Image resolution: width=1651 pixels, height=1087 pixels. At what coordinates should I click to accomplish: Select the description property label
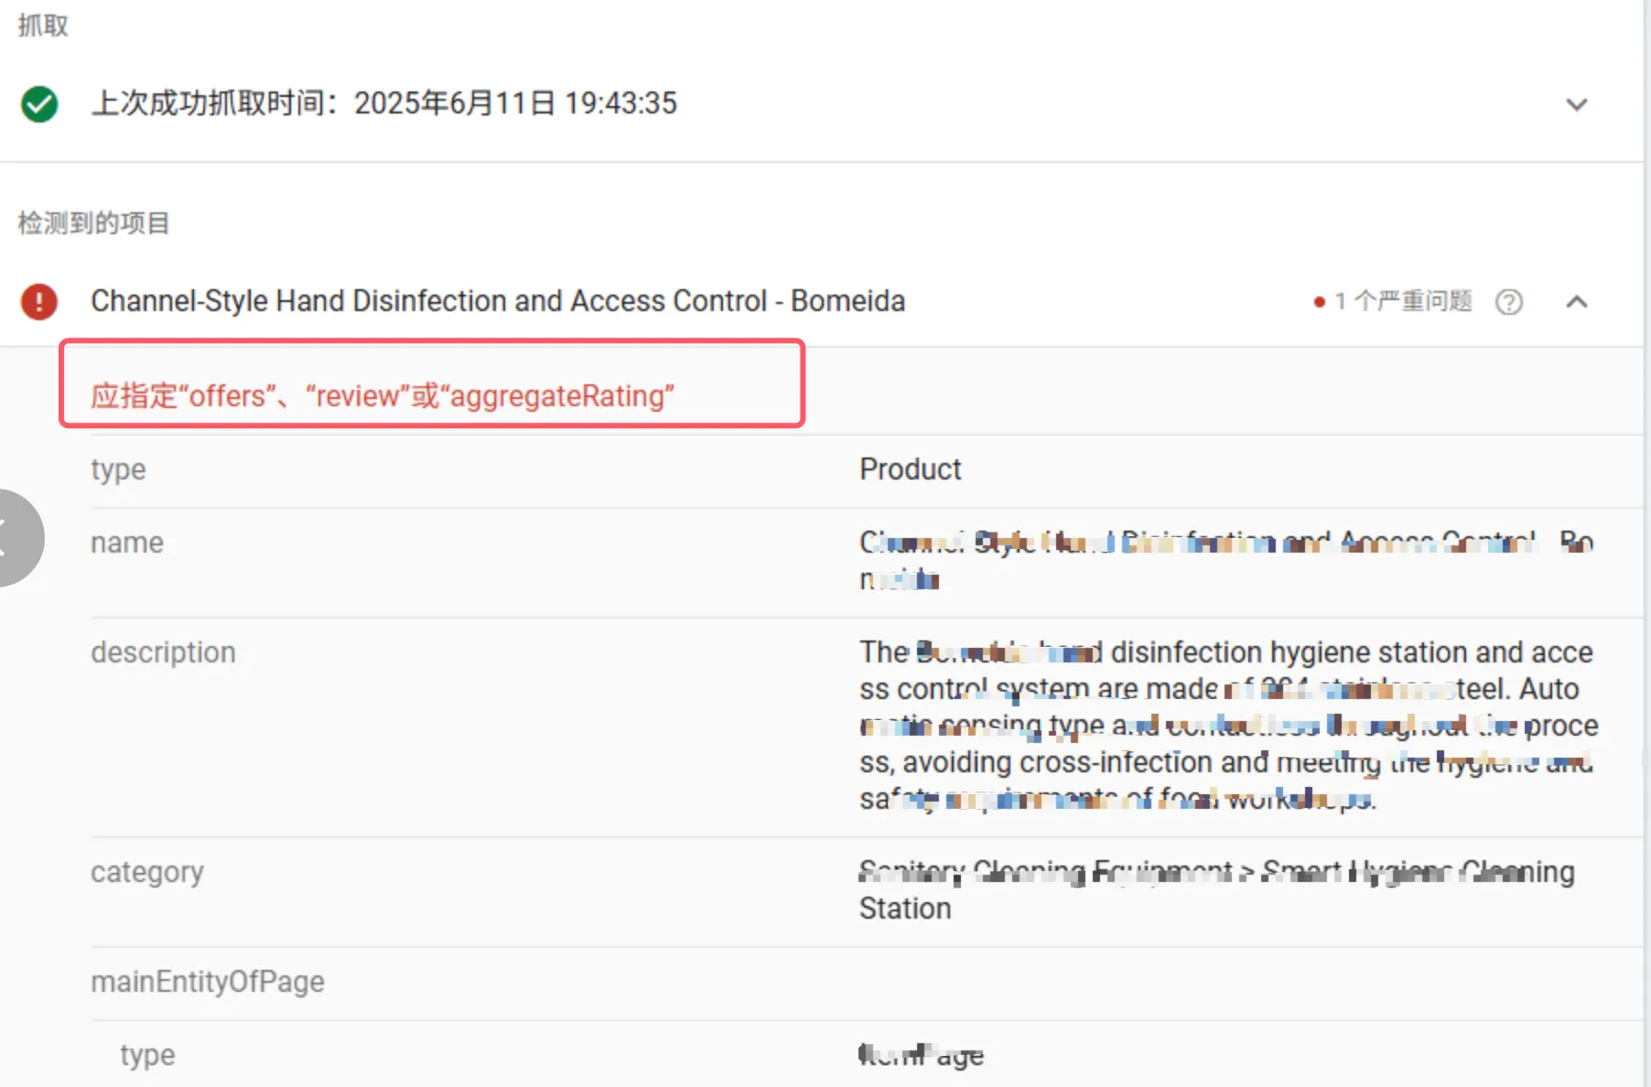163,652
